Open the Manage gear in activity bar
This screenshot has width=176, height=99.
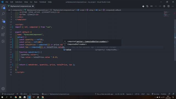[3, 89]
